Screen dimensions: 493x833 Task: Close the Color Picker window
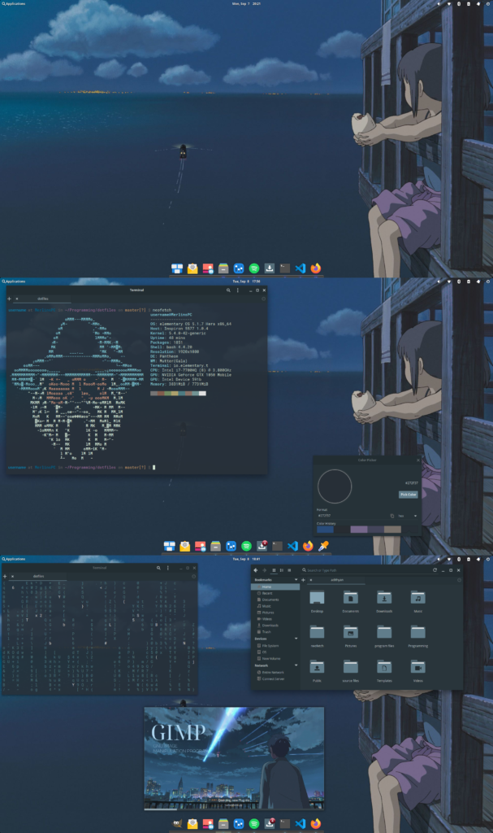click(x=417, y=460)
